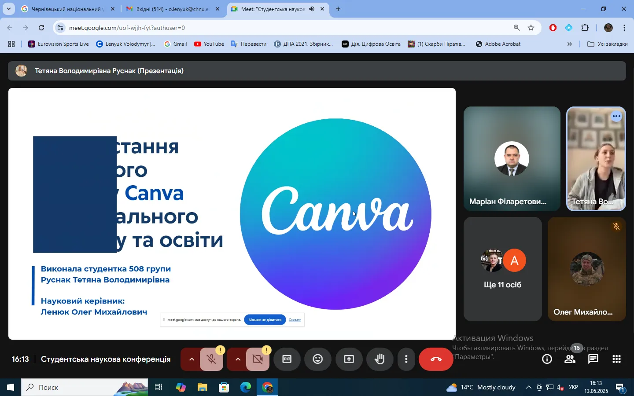Bookmark this page star icon
Screen dimensions: 634x396
(x=531, y=28)
